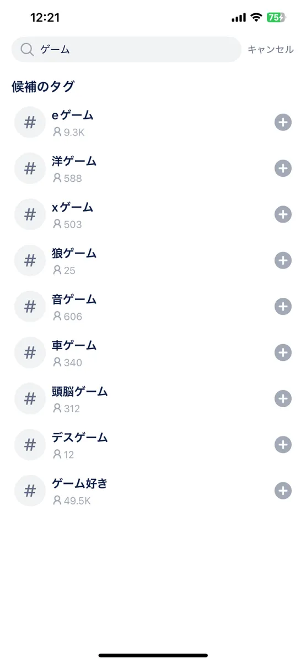
Task: Add the 車ゲーム tag with plus icon
Action: (283, 352)
